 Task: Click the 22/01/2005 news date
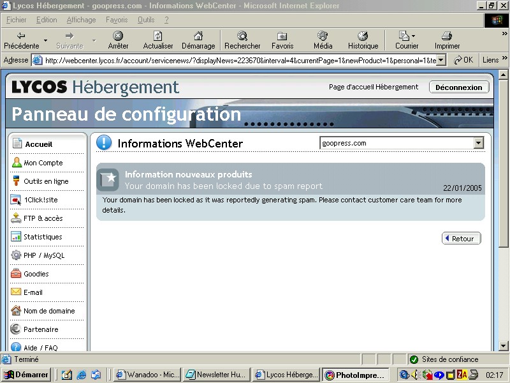click(462, 188)
